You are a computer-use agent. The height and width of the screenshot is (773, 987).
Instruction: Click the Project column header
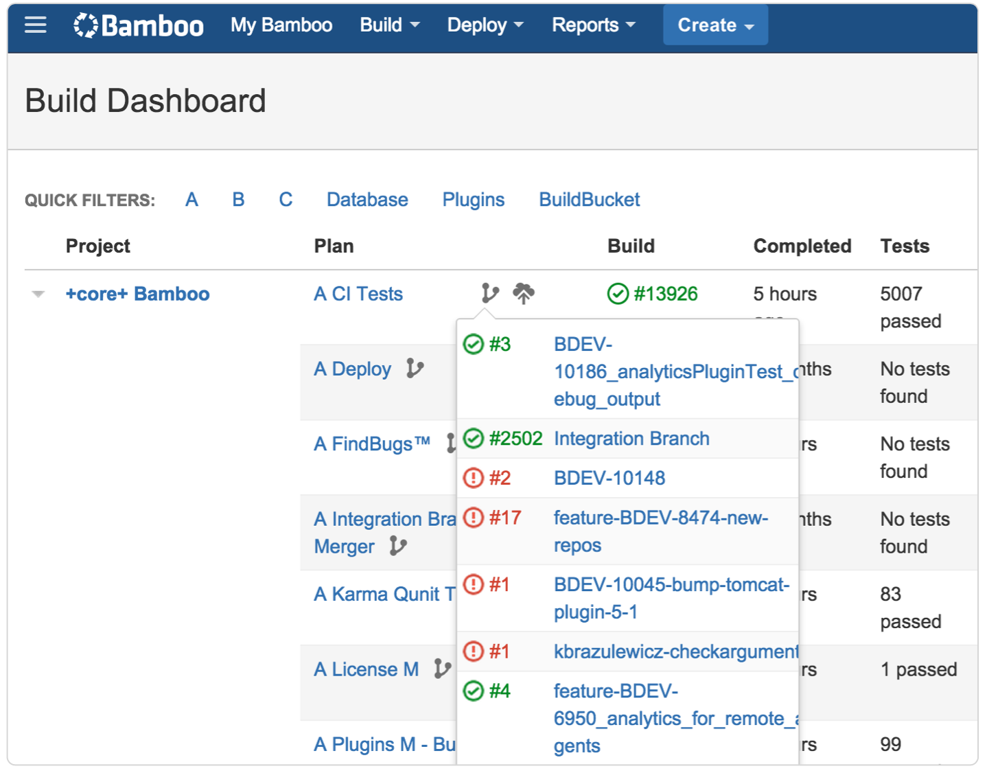pyautogui.click(x=98, y=246)
